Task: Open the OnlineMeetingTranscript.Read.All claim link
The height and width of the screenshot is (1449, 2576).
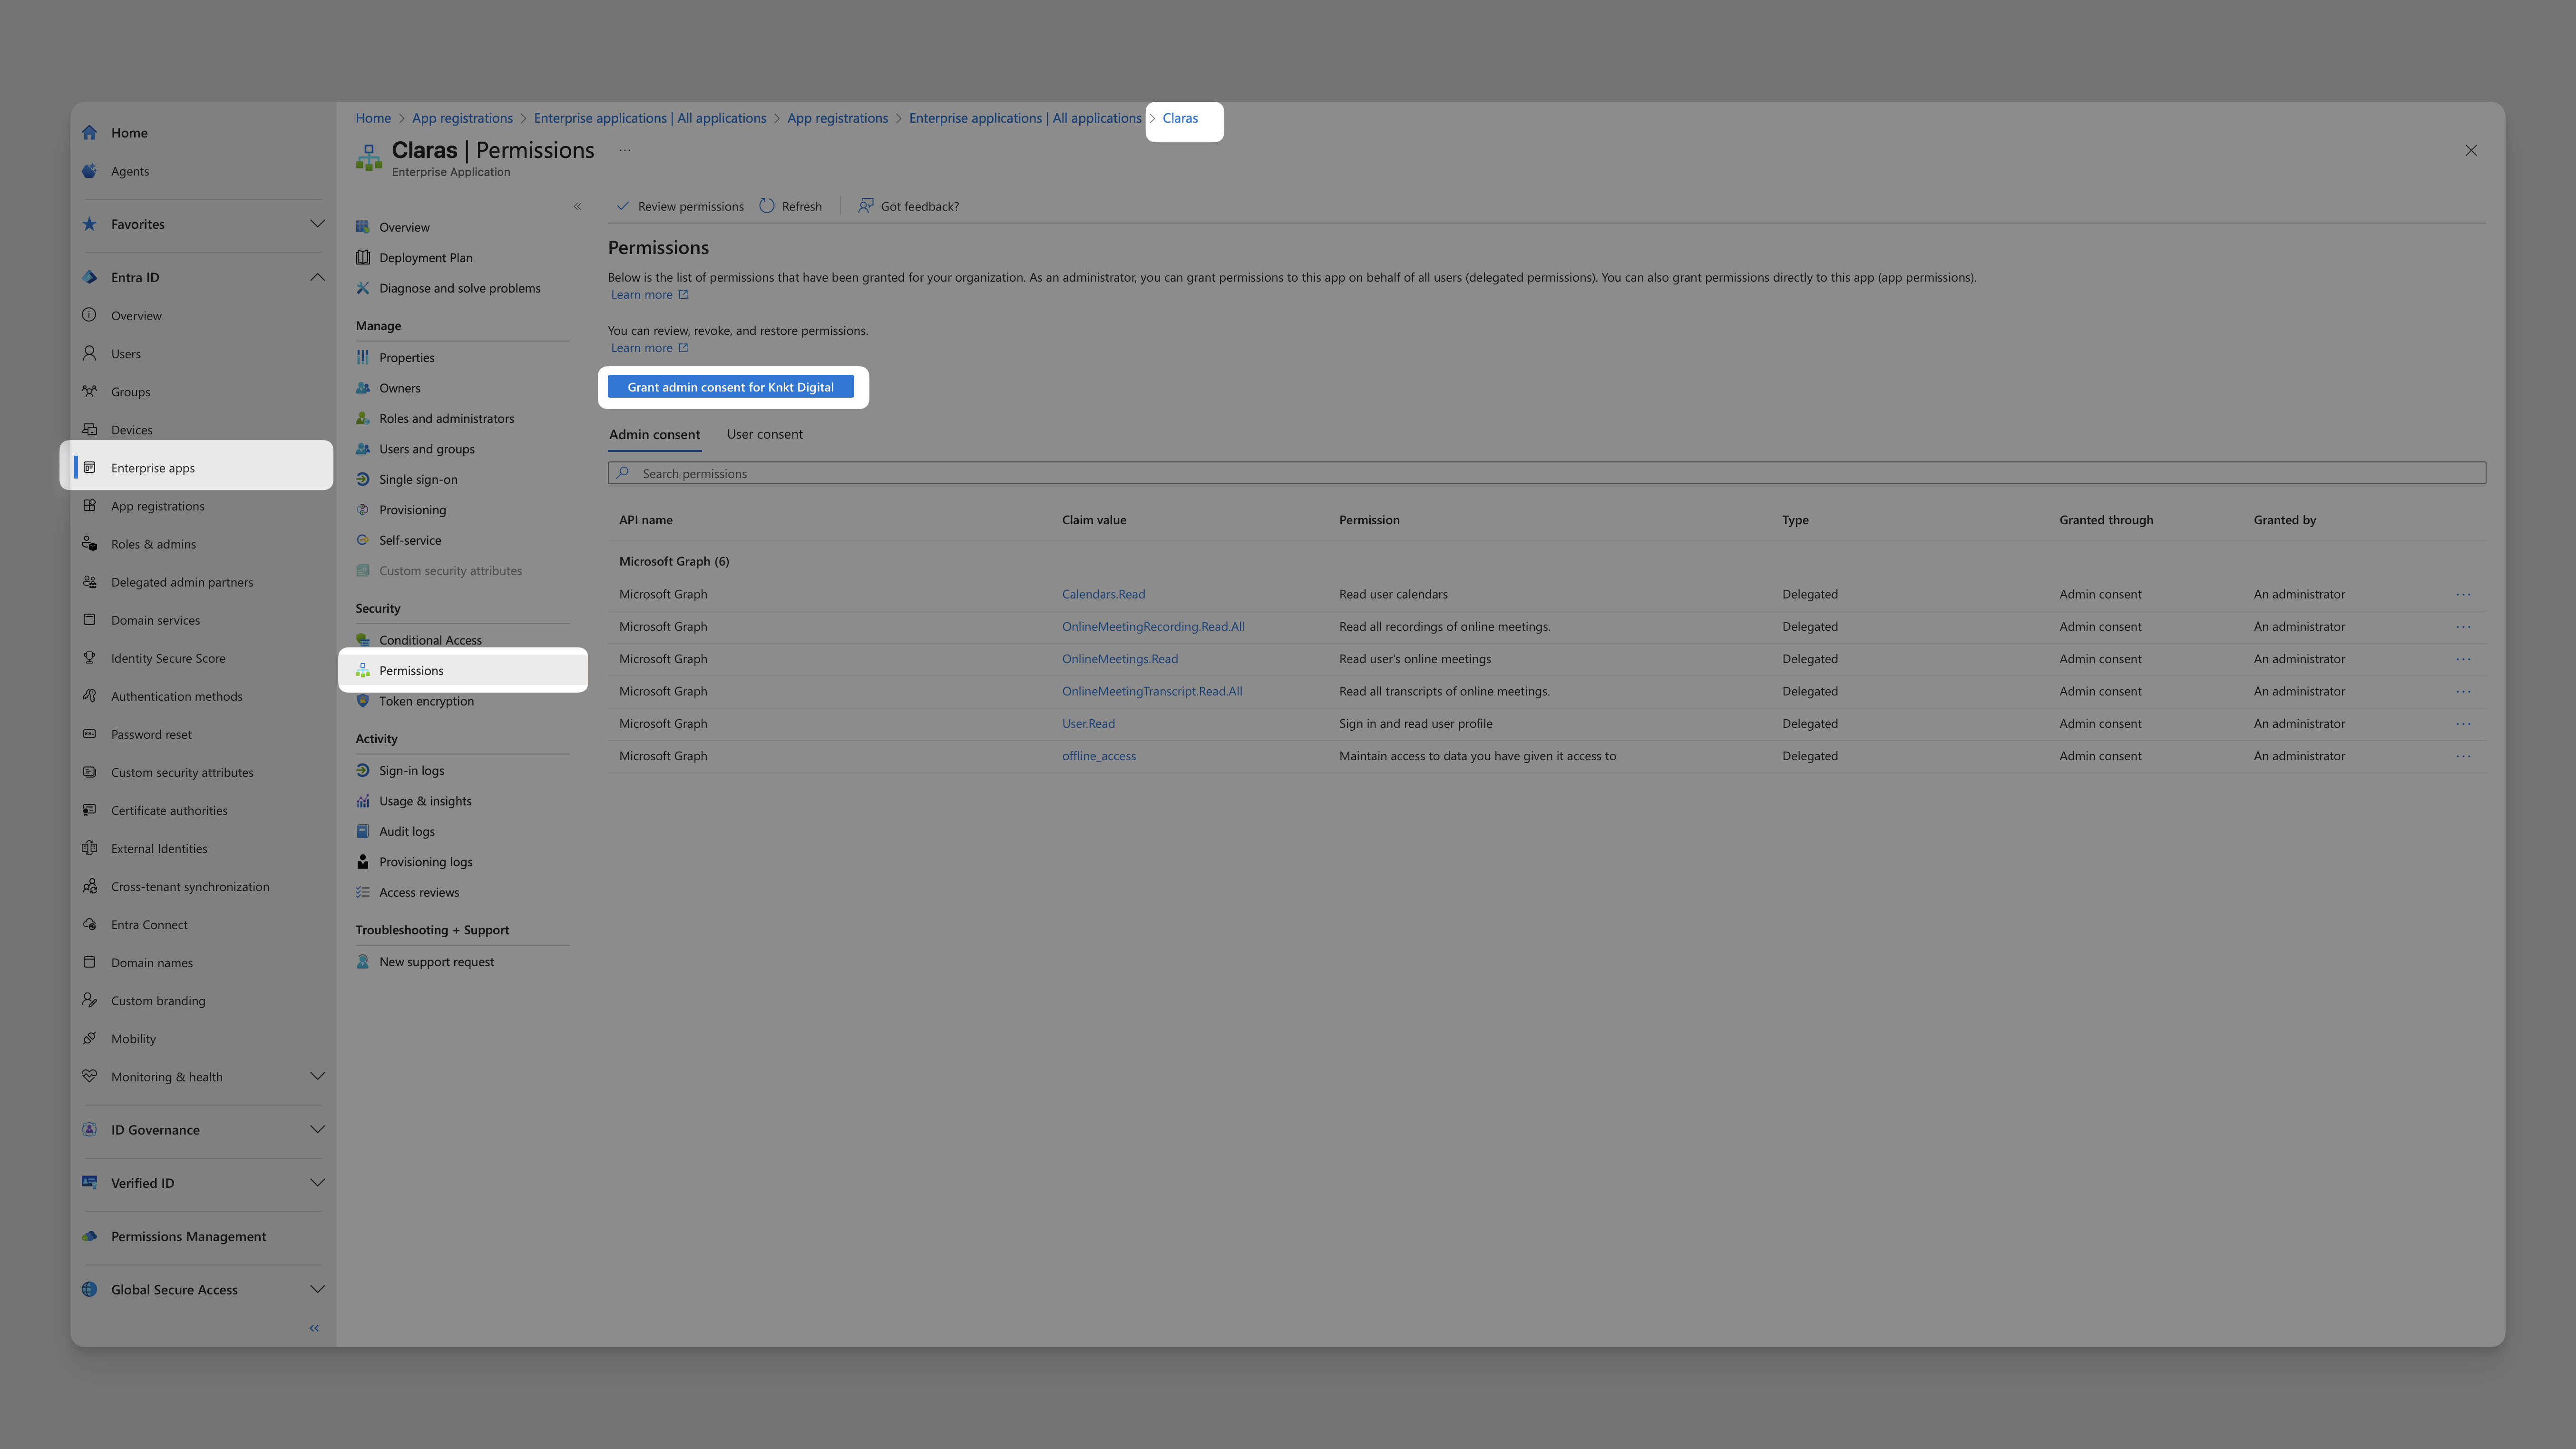Action: [1151, 691]
